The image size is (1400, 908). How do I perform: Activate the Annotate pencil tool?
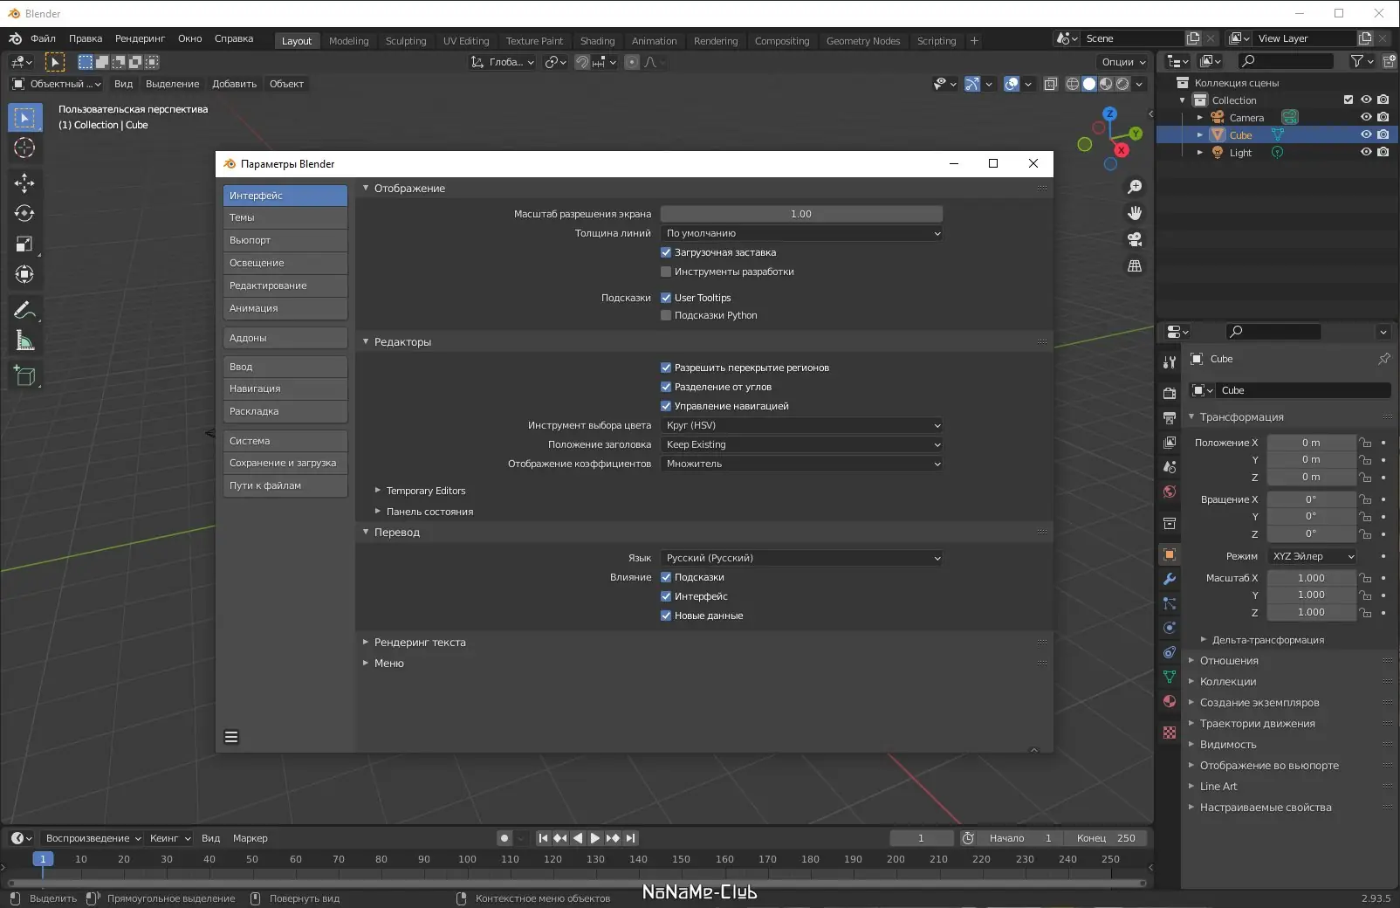[24, 310]
